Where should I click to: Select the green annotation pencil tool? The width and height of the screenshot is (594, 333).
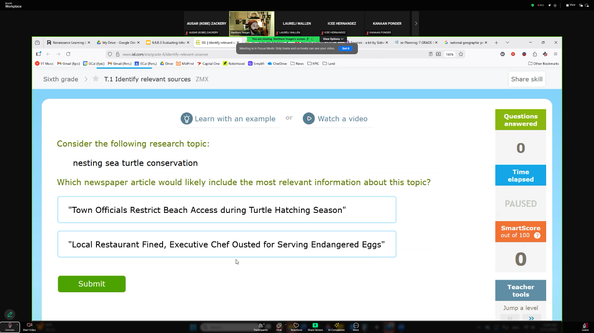(x=10, y=314)
